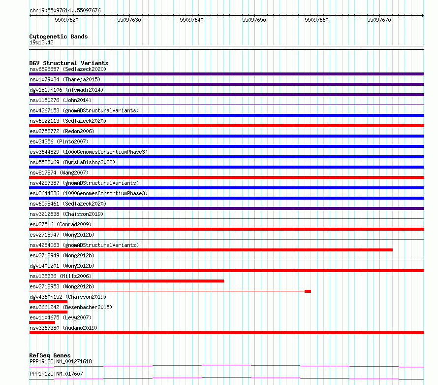Click the red bar under nsv3367380 (Audano2019)
The height and width of the screenshot is (385, 438).
(x=226, y=333)
